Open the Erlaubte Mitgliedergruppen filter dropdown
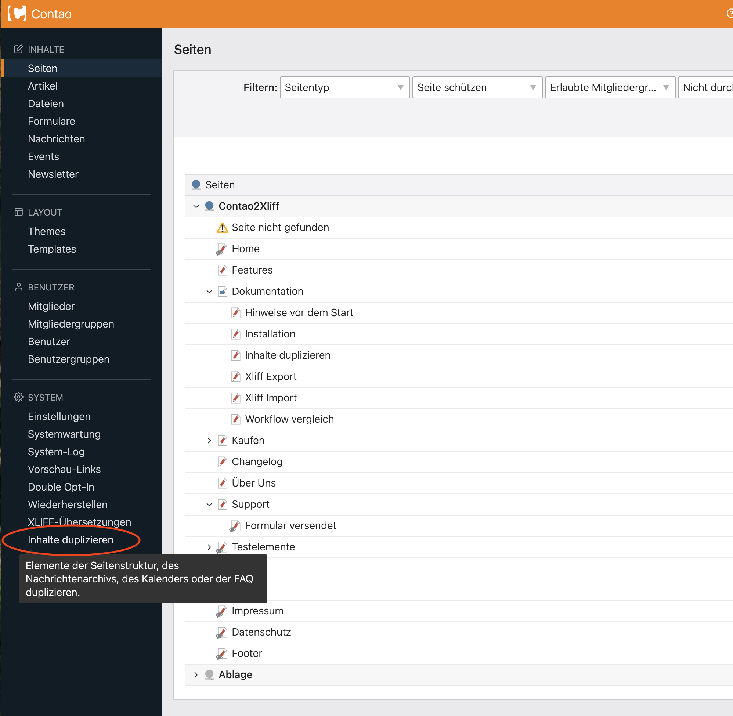733x716 pixels. [x=610, y=88]
